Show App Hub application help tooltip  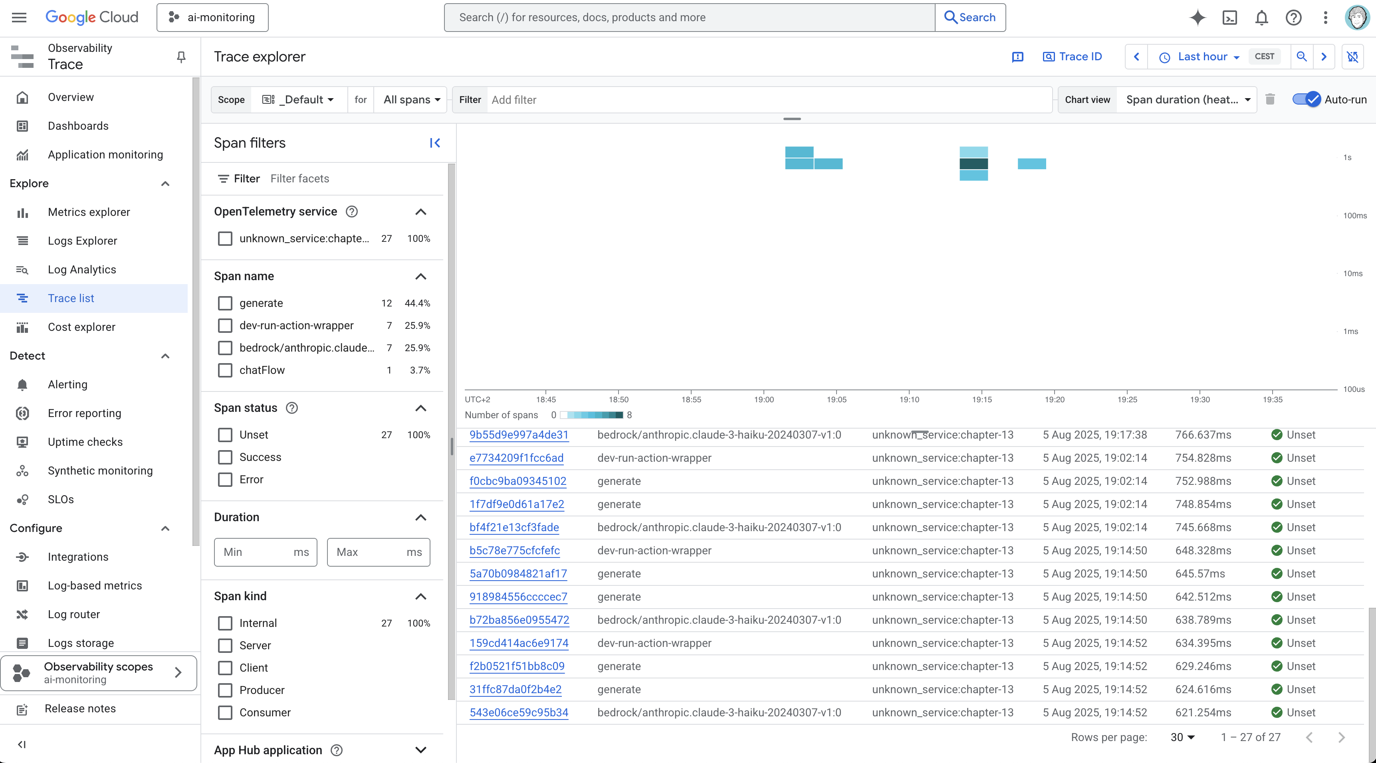(337, 750)
